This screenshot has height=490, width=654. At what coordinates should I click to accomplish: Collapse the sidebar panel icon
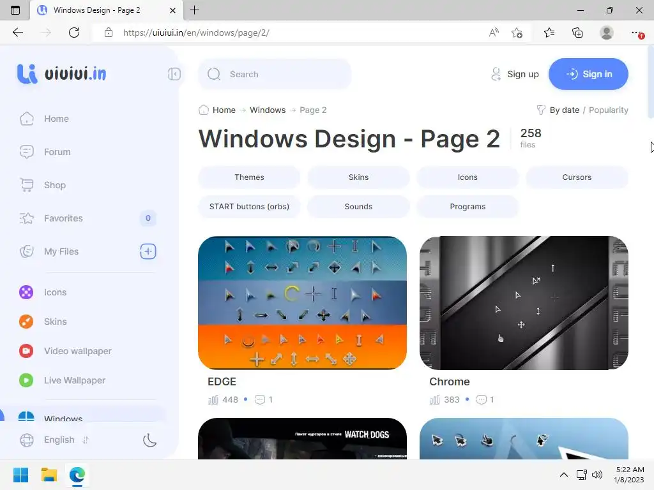coord(174,74)
